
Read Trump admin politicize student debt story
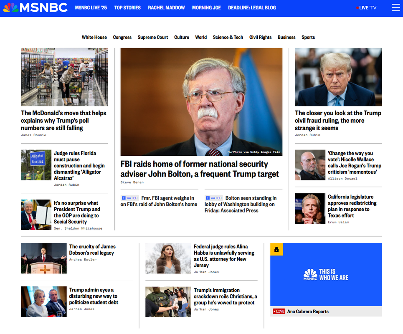[x=94, y=296]
